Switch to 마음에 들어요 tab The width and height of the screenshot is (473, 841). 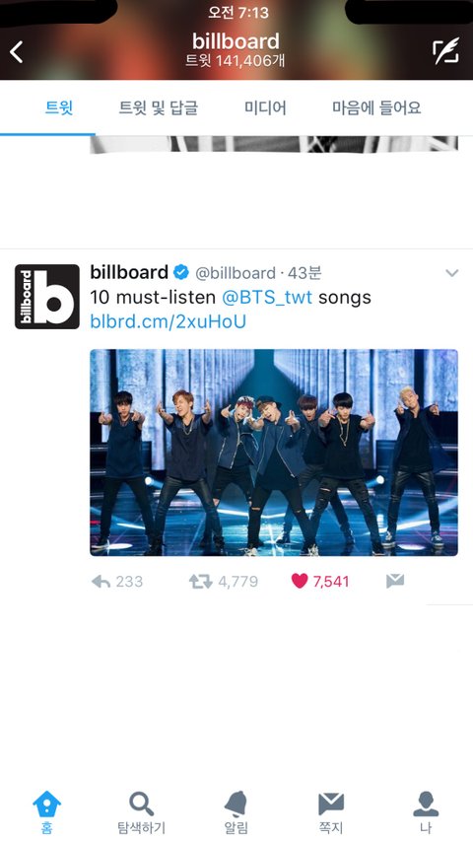(376, 108)
